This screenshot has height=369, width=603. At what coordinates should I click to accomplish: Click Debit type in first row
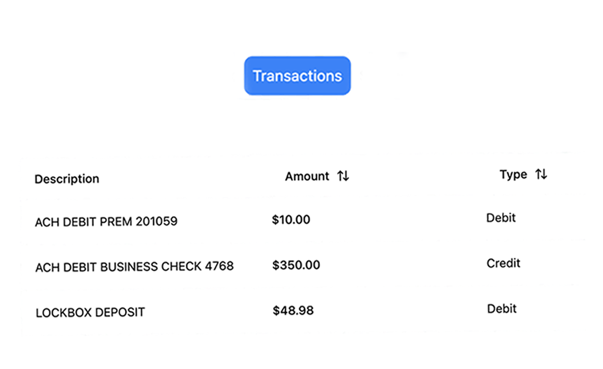[x=501, y=218]
